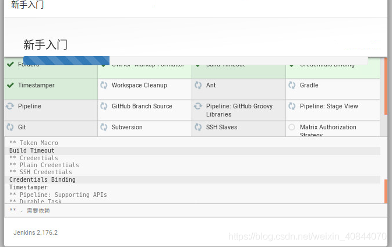Click the blue striped installation progress bar
Viewport: 392px width, 247px height.
point(66,60)
